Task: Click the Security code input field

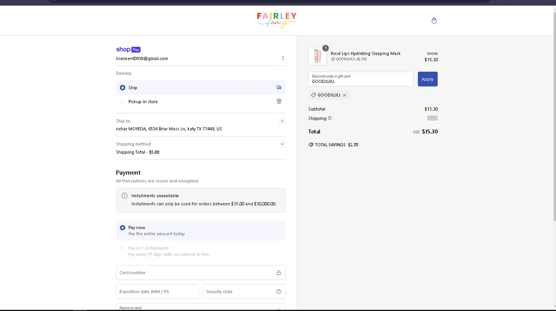Action: coord(244,292)
